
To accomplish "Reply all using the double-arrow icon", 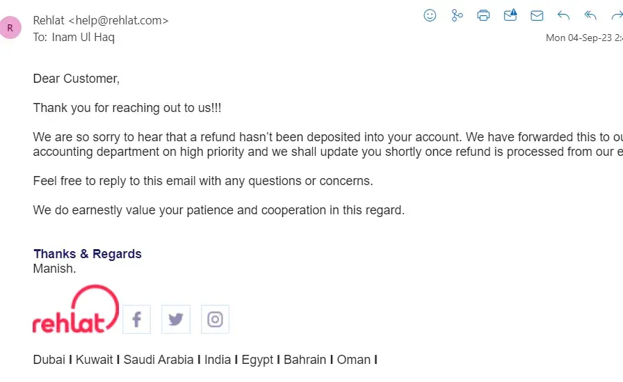I will pyautogui.click(x=590, y=15).
